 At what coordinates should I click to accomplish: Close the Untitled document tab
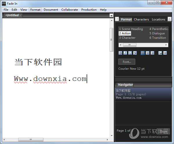pos(20,15)
